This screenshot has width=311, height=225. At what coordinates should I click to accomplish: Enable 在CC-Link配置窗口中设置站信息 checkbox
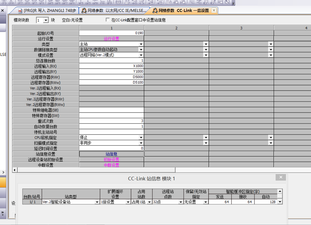(x=108, y=20)
